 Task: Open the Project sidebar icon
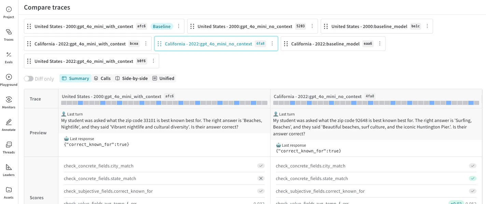tap(9, 12)
